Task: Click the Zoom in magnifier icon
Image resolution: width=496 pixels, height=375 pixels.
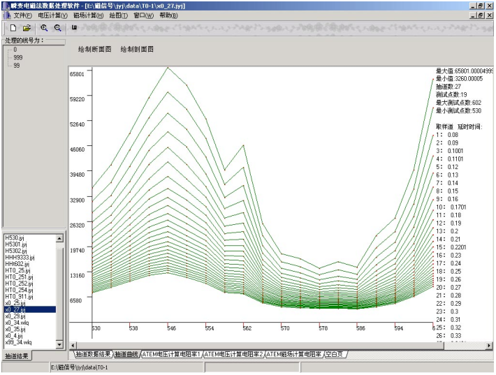Action: [44, 28]
